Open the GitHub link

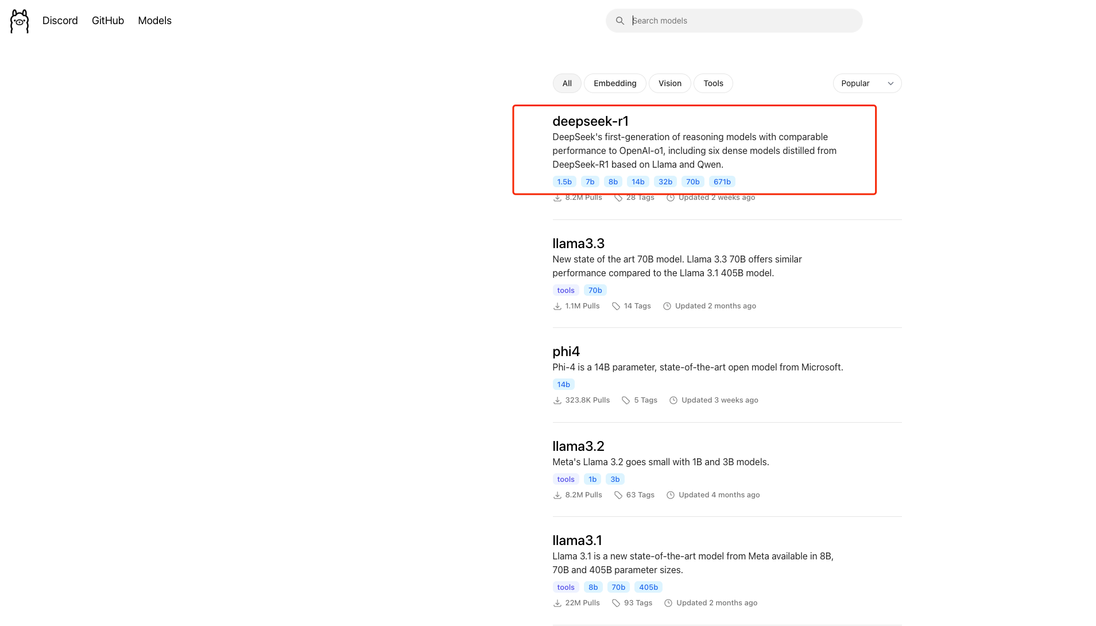point(108,21)
